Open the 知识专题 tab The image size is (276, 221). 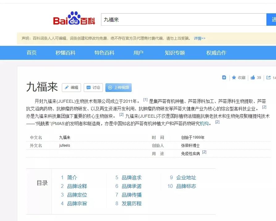[175, 53]
